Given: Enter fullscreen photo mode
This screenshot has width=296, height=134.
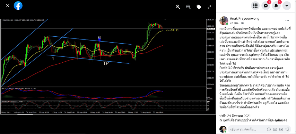Looking at the screenshot, I should pyautogui.click(x=209, y=7).
